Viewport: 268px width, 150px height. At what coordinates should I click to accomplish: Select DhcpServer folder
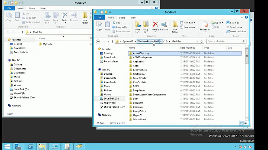tap(139, 90)
